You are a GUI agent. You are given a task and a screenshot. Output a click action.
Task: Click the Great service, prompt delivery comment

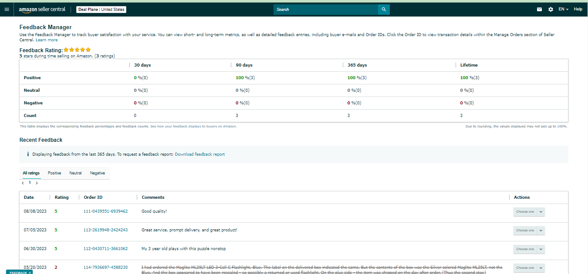(x=189, y=230)
